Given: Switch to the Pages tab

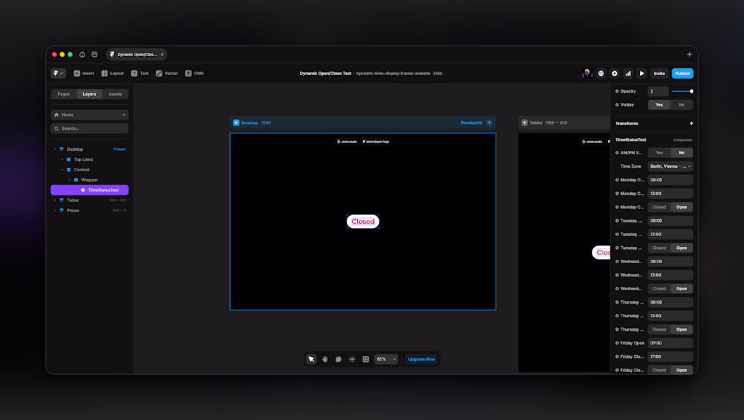Looking at the screenshot, I should [x=64, y=94].
